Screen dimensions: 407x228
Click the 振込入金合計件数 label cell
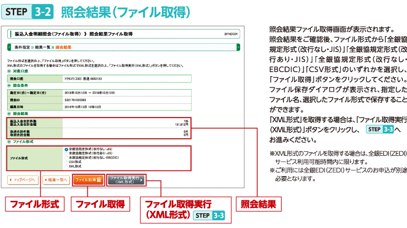23,121
